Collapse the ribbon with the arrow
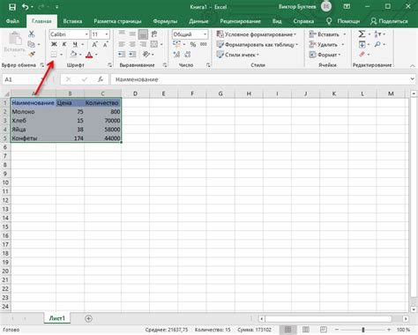The image size is (418, 335). click(x=413, y=66)
